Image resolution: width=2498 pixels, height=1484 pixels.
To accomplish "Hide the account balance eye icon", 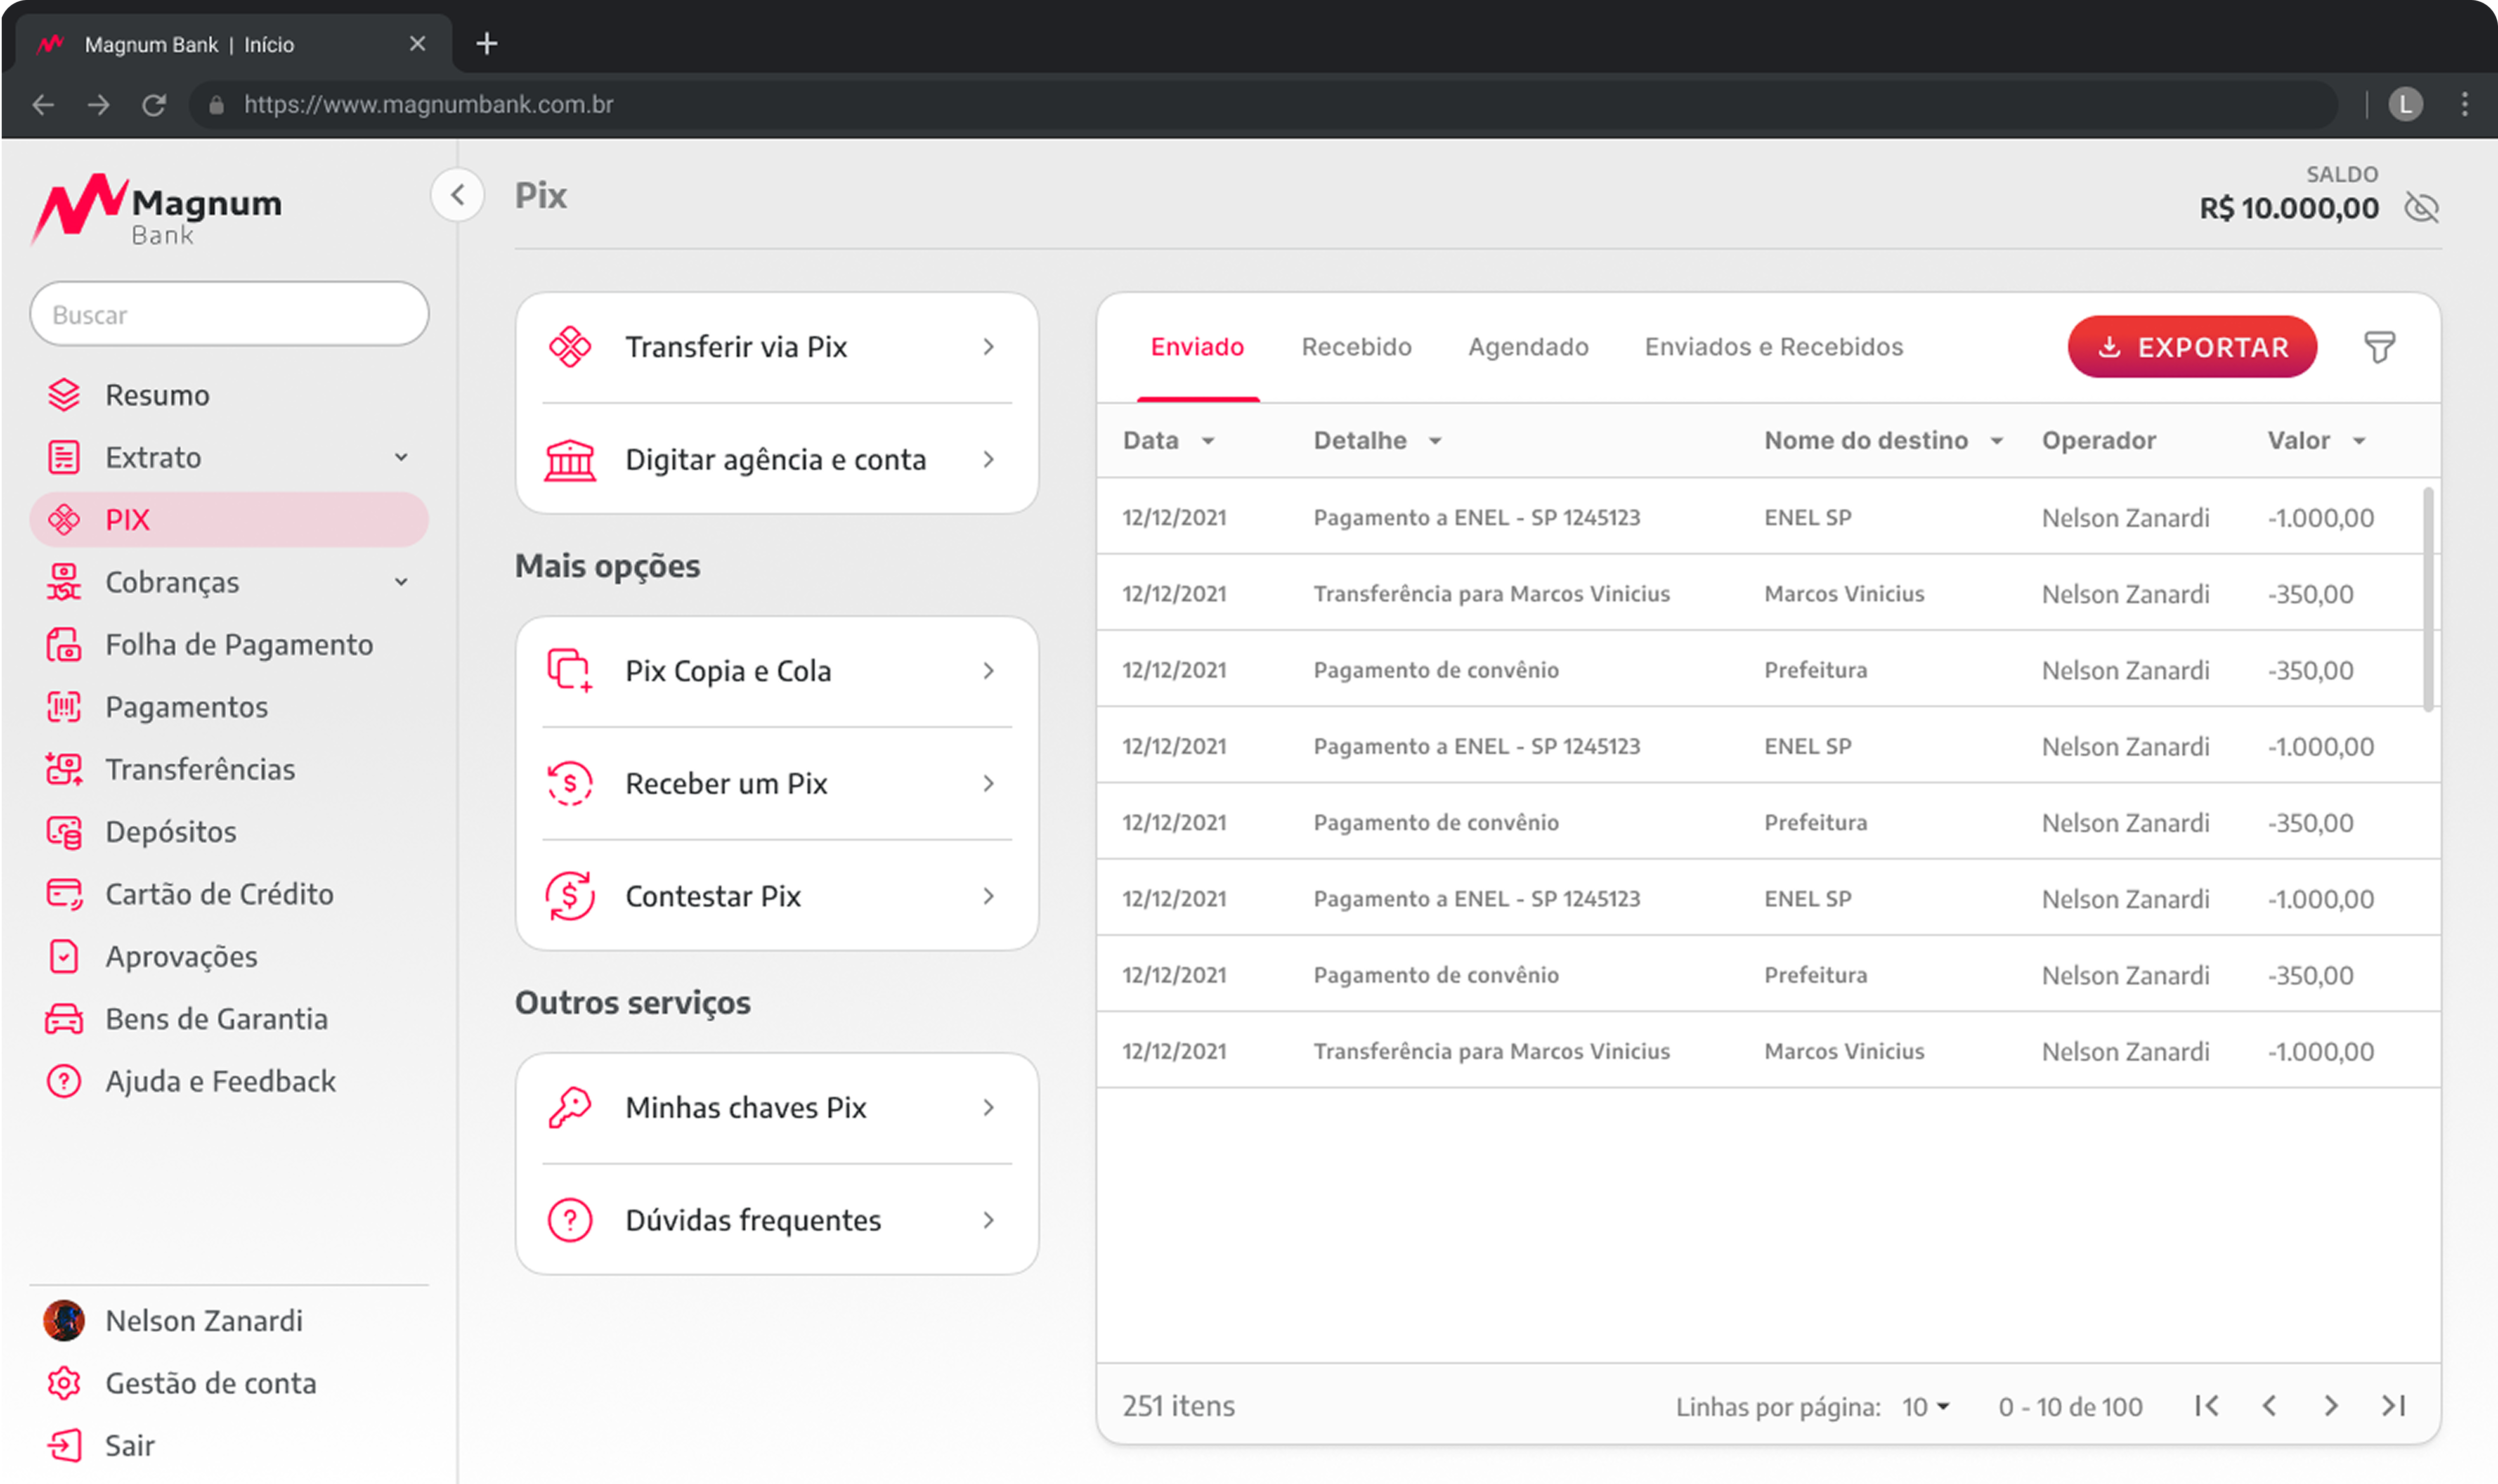I will [2422, 208].
